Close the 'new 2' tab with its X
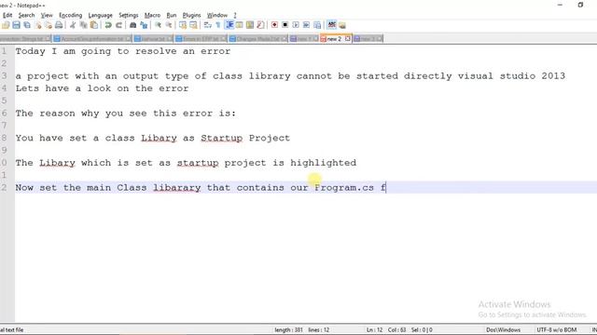Image resolution: width=597 pixels, height=335 pixels. pyautogui.click(x=348, y=39)
